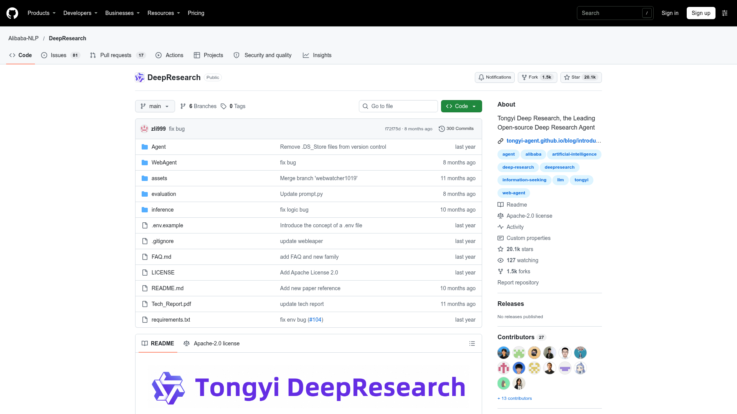Screen dimensions: 737x414
Task: Expand the Developers menu
Action: point(80,13)
